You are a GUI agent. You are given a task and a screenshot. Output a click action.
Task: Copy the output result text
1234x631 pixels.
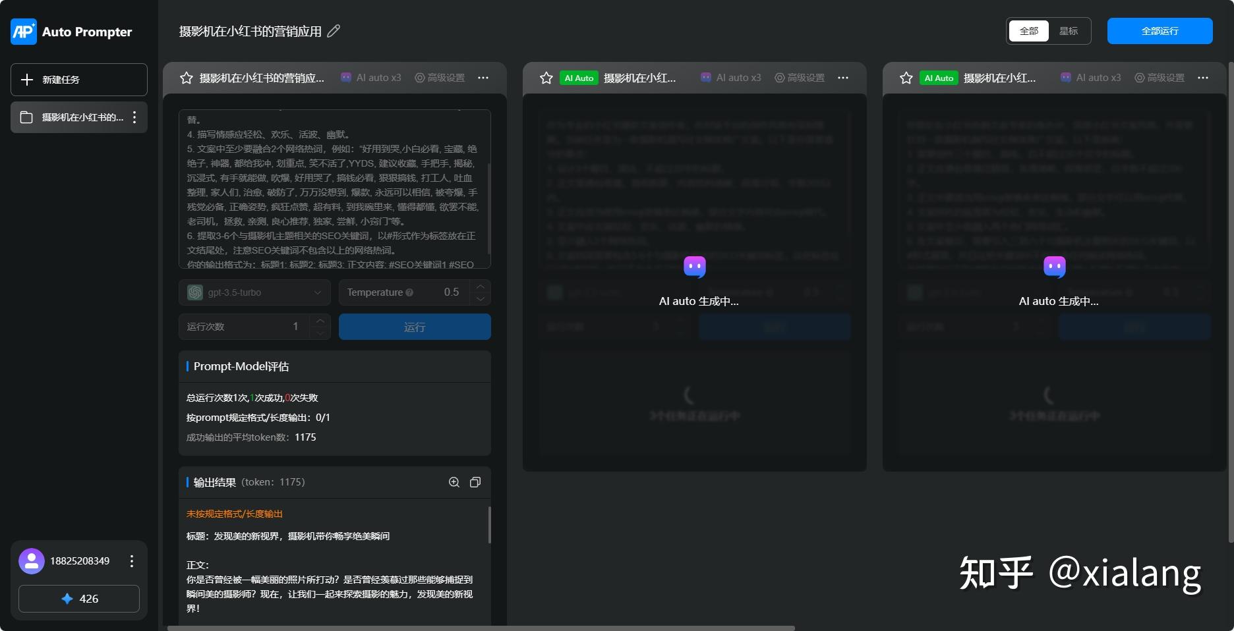pyautogui.click(x=475, y=482)
